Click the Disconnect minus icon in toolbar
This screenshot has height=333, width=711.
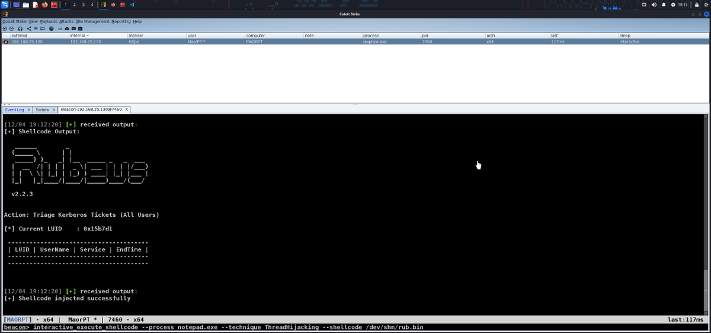pos(11,28)
